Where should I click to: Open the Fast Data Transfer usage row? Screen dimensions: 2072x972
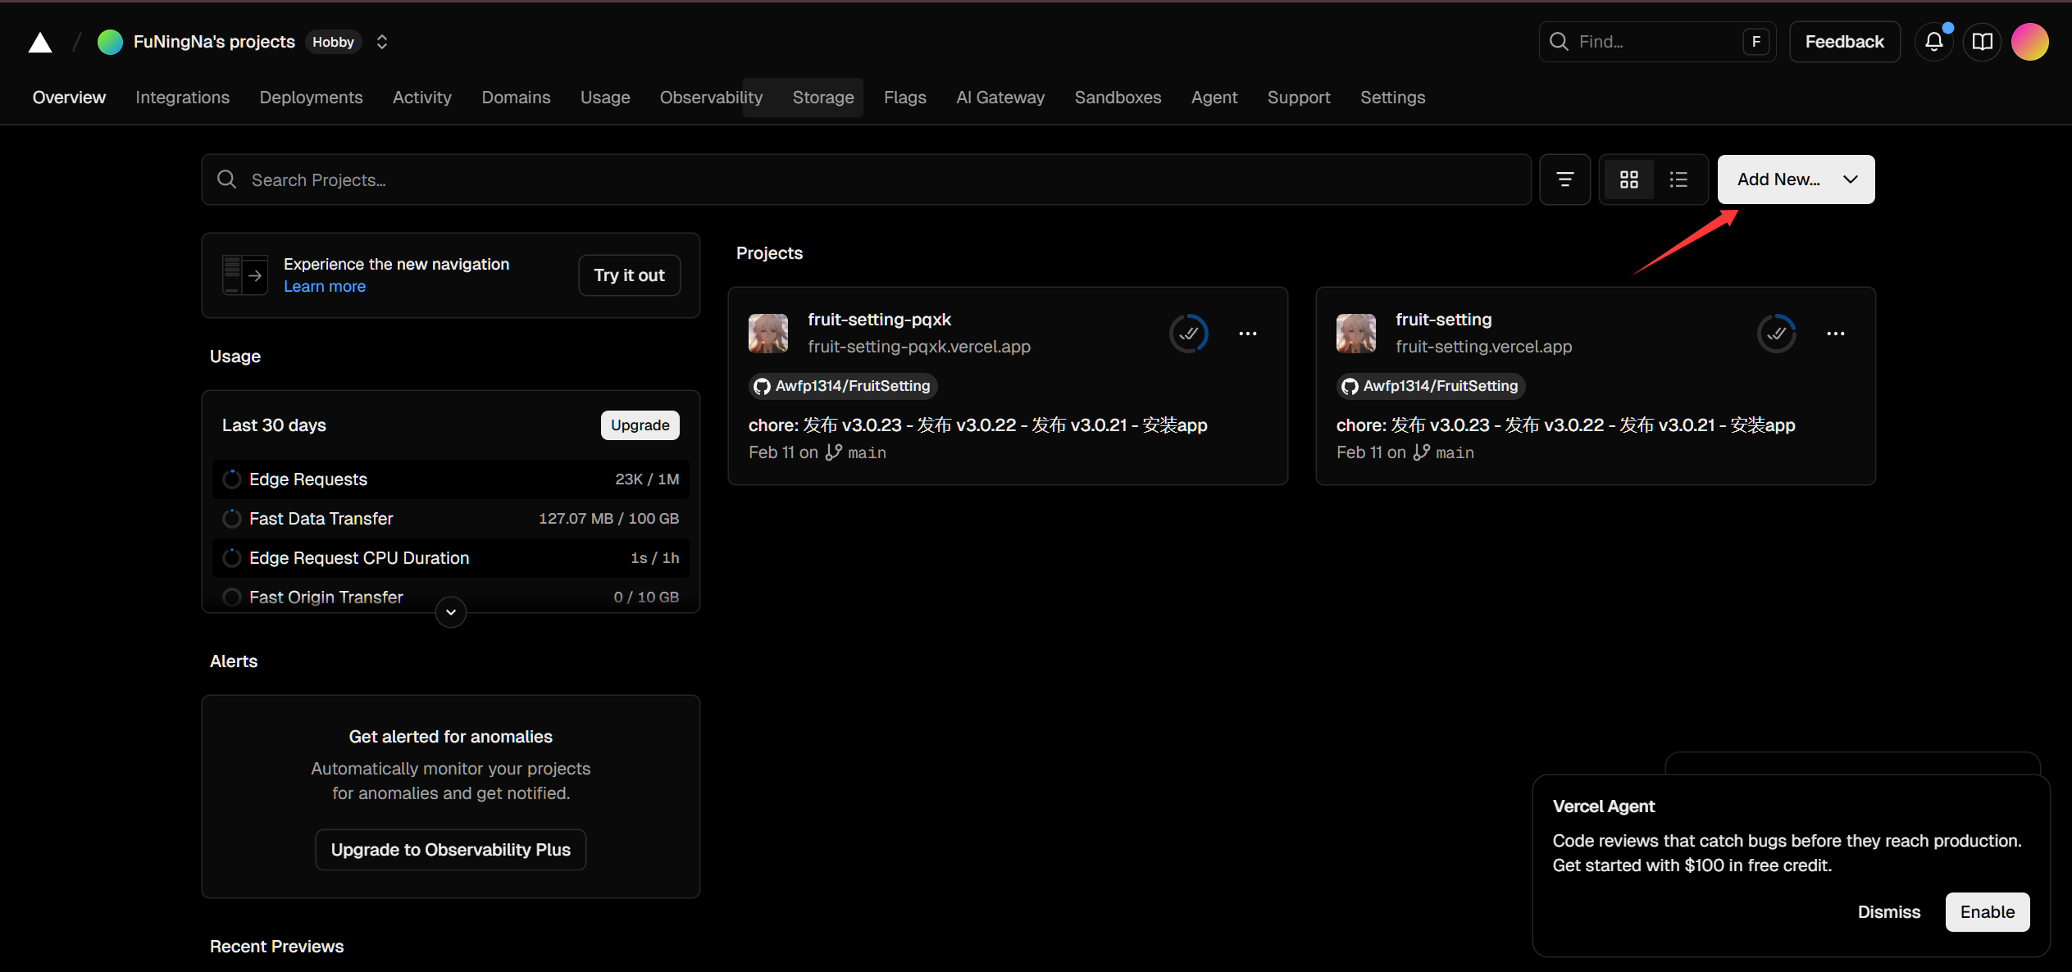450,519
